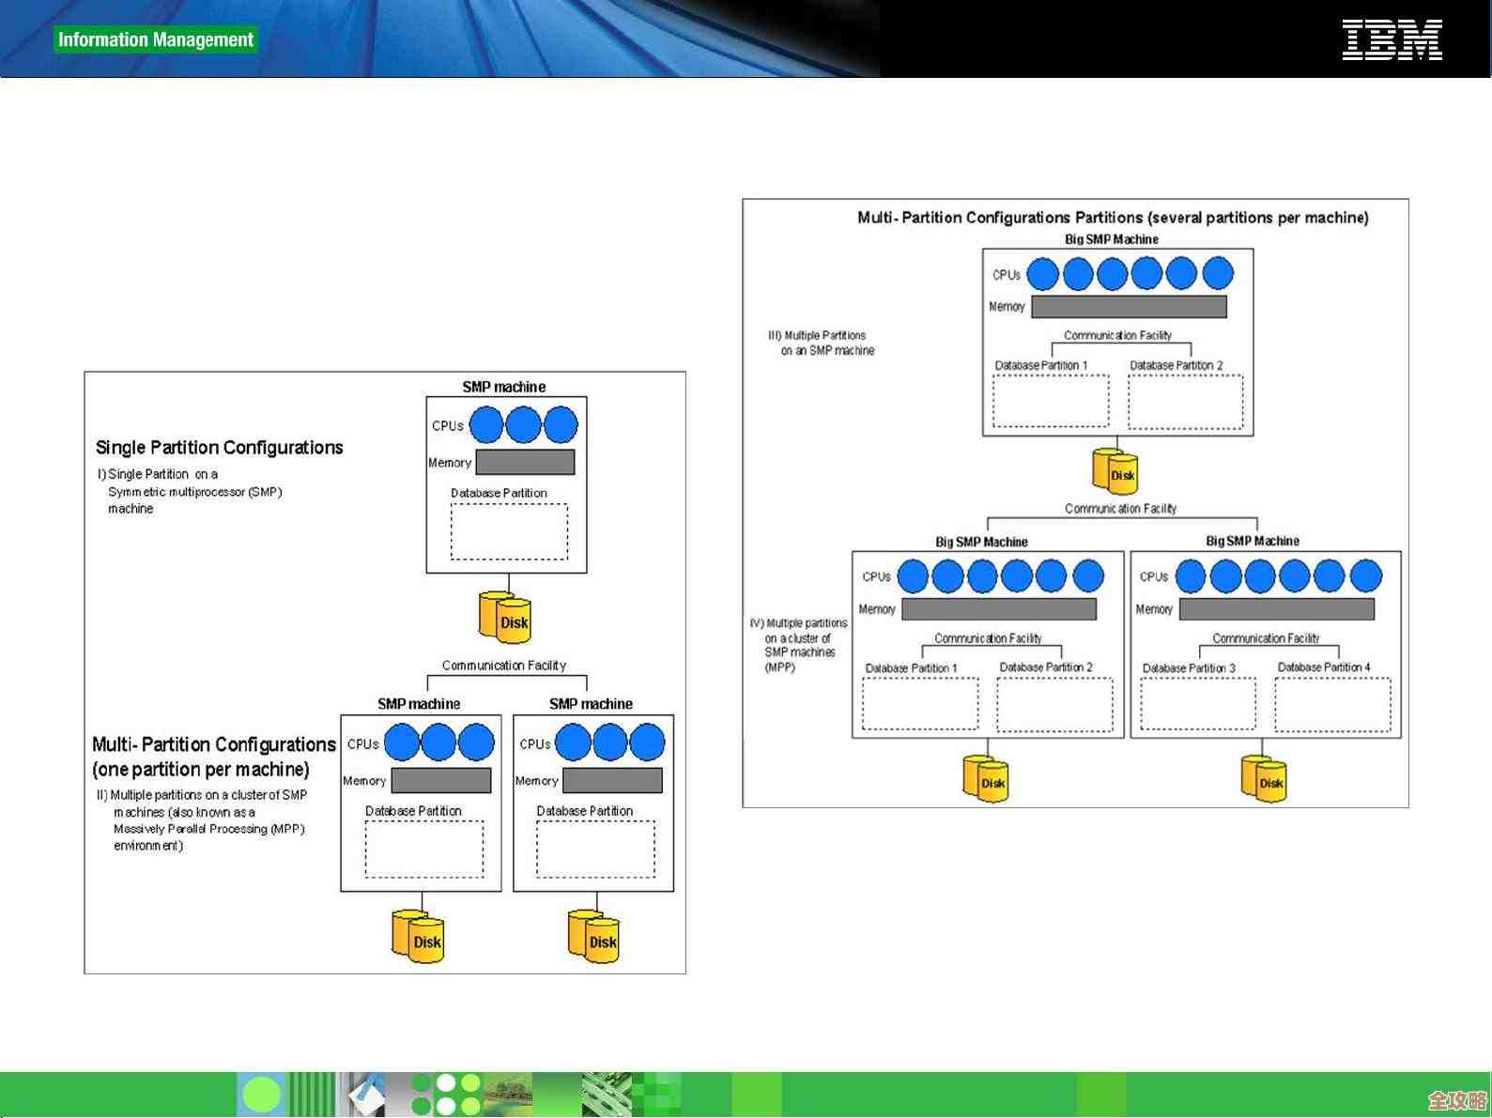Click the large green circle in the footer bar
Screen dimensions: 1492x1118
262,1095
